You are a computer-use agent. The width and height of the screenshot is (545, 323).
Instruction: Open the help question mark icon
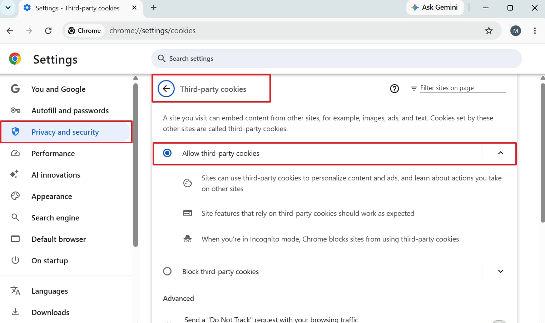(x=394, y=89)
